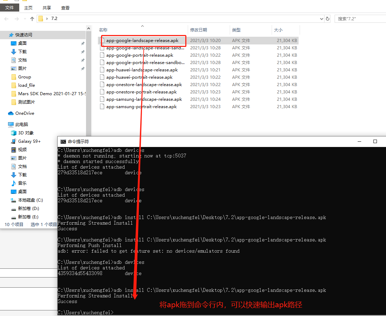The height and width of the screenshot is (316, 386).
Task: Click 10 个项目 in status bar
Action: point(14,225)
